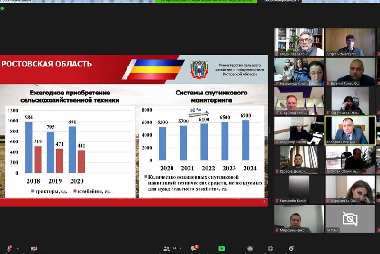This screenshot has width=380, height=254.
Task: Select Владимир Рысов video tile
Action: 299,131
